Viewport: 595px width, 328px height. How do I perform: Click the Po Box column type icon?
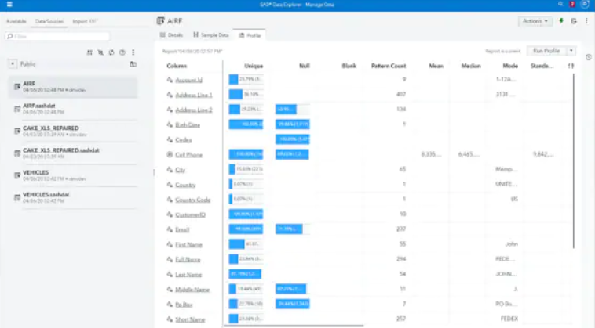coord(170,305)
